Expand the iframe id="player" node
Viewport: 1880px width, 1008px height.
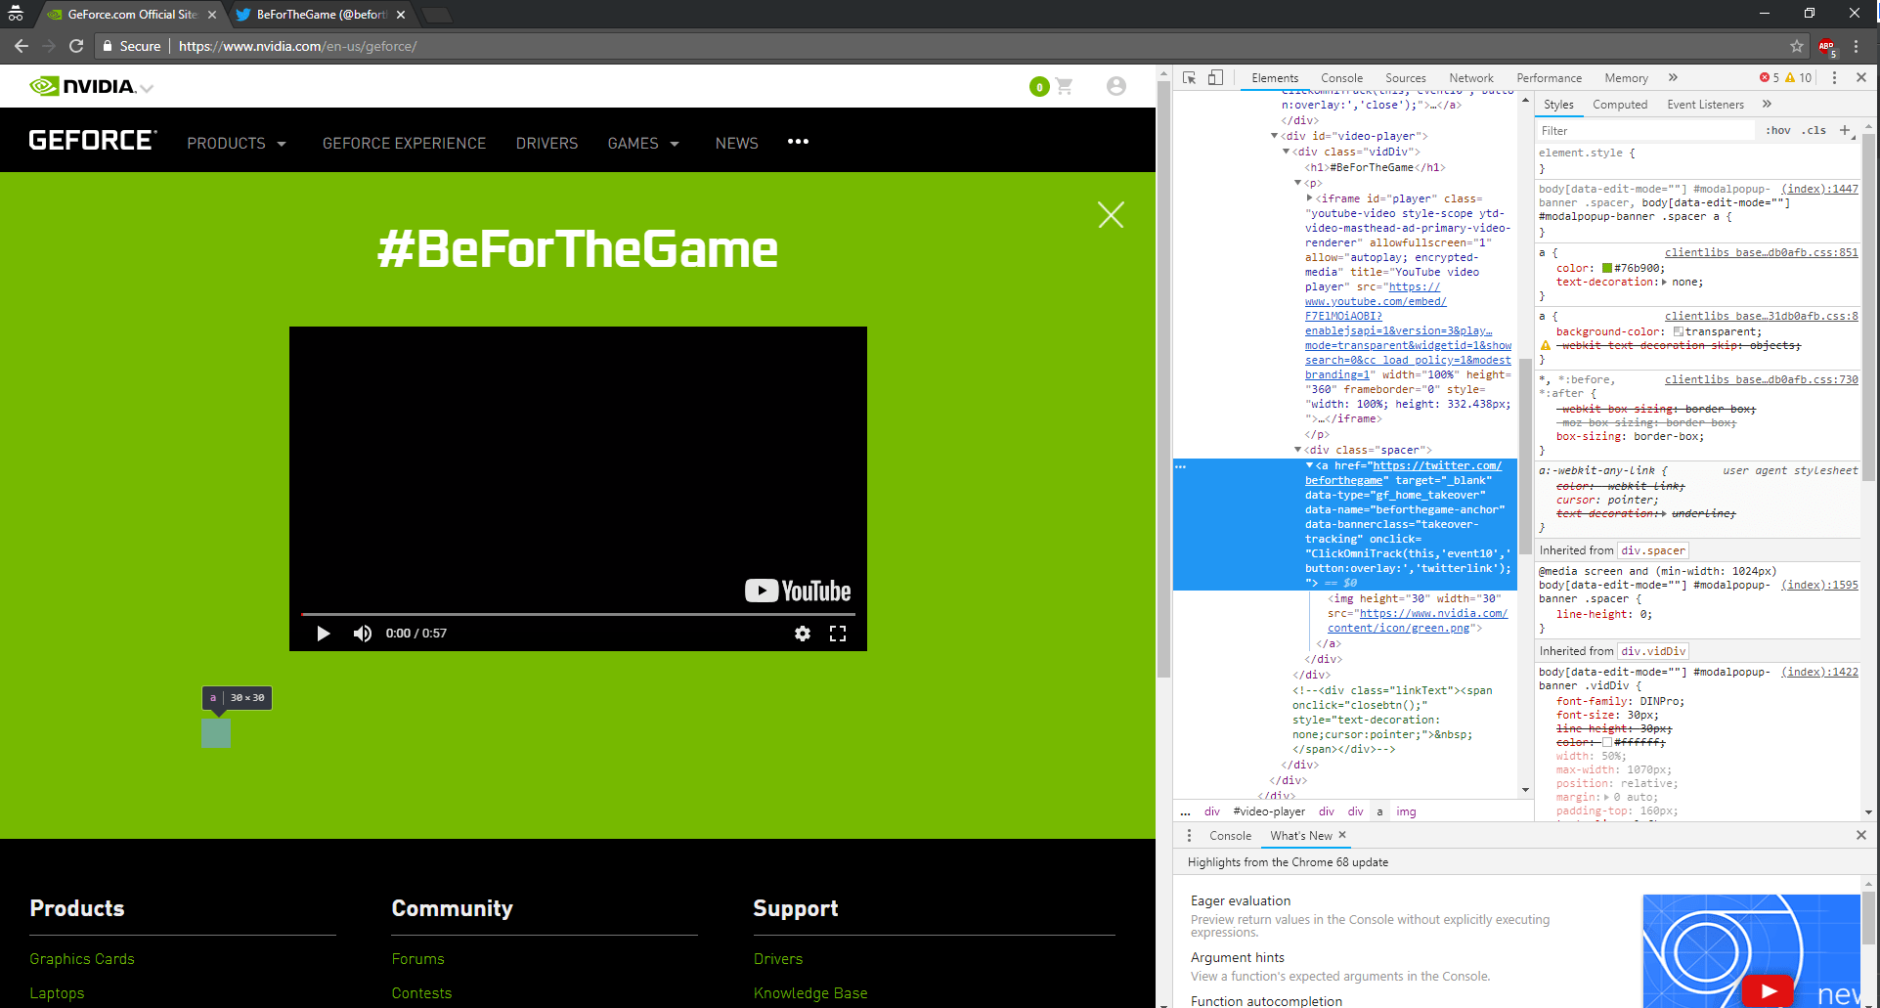(1310, 198)
